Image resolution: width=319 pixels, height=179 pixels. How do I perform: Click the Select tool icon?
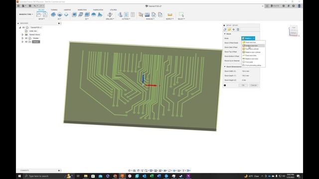tap(181, 14)
